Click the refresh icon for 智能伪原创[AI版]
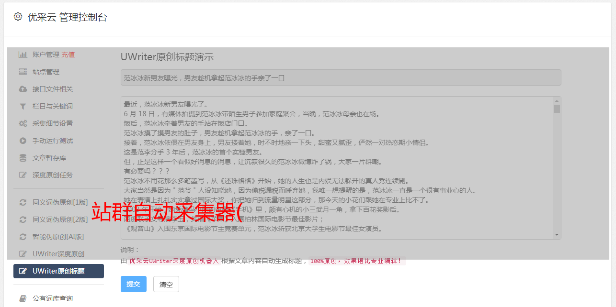The width and height of the screenshot is (616, 307). click(x=23, y=237)
